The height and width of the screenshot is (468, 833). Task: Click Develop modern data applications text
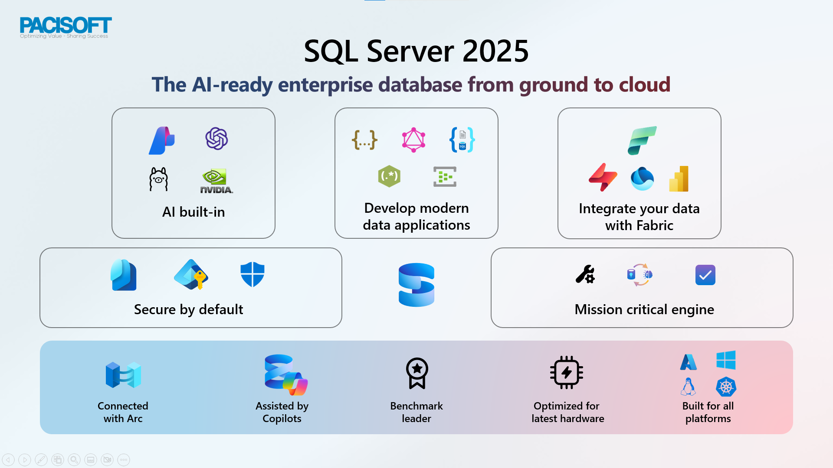click(x=416, y=217)
